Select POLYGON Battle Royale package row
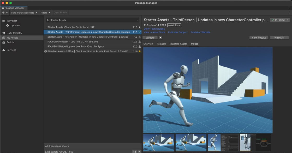 [x=93, y=46]
